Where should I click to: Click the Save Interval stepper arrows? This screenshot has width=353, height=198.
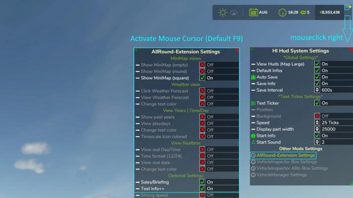pos(317,90)
